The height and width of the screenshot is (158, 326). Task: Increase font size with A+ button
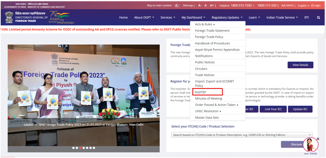click(x=212, y=6)
